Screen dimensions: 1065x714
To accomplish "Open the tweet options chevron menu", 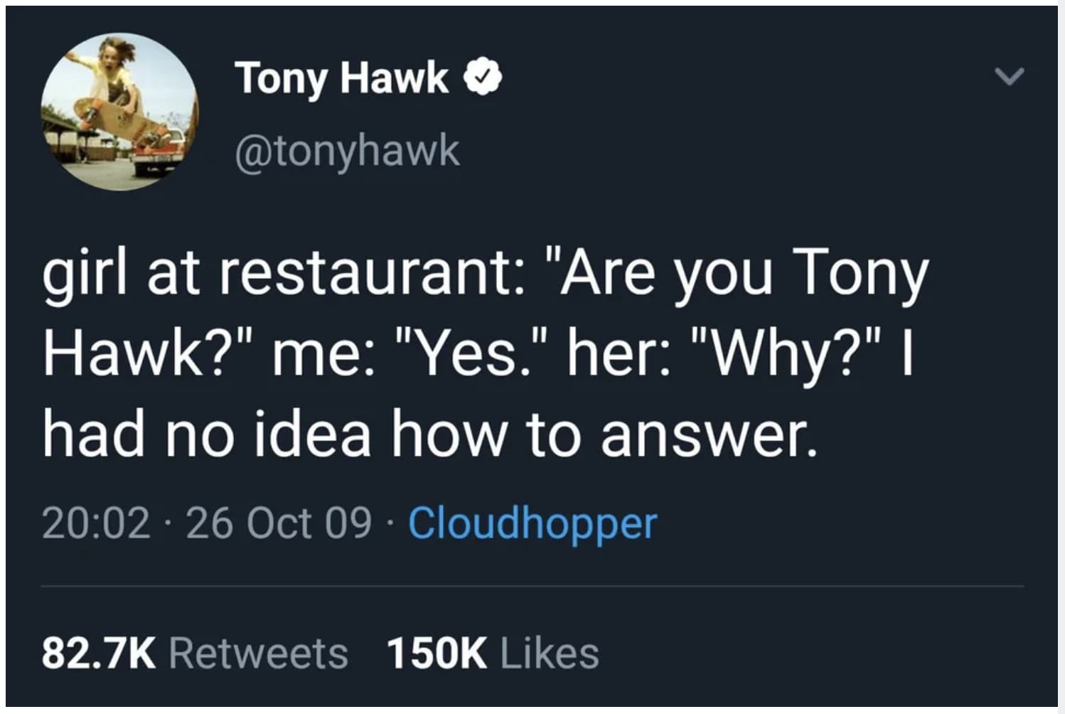I will pos(1009,75).
